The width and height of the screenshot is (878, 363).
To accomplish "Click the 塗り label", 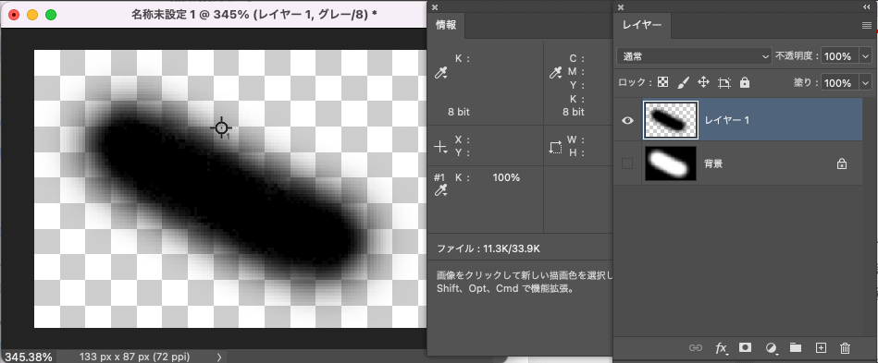I will [x=806, y=83].
